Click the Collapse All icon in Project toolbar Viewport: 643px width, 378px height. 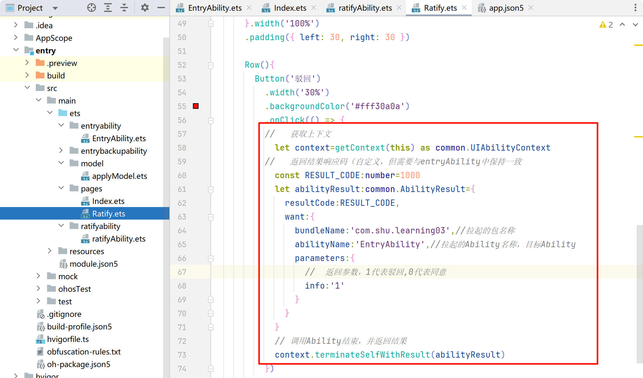click(124, 8)
